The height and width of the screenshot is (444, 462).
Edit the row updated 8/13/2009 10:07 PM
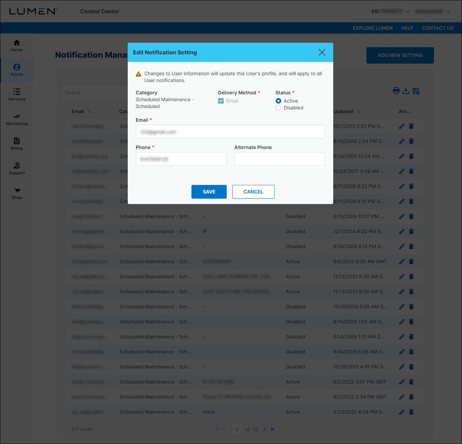coord(402,216)
